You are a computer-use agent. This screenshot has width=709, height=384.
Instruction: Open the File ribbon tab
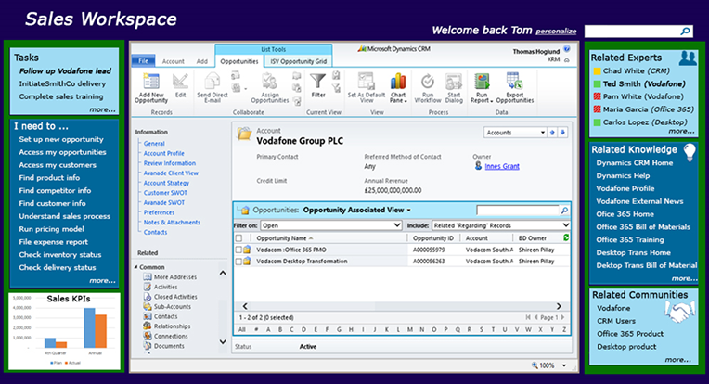pyautogui.click(x=144, y=61)
